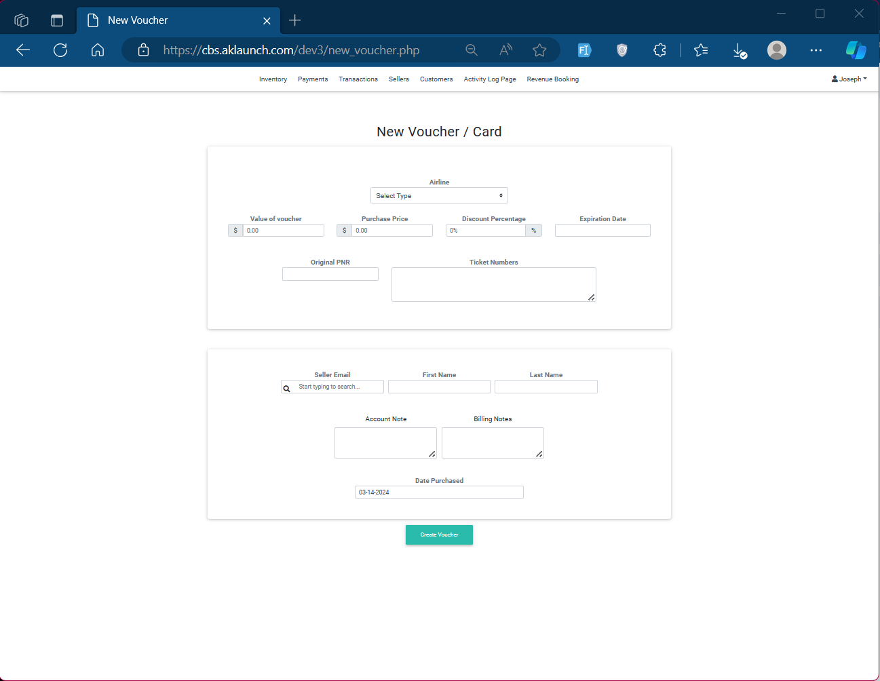Open a new browser tab
The height and width of the screenshot is (681, 880).
(x=294, y=20)
